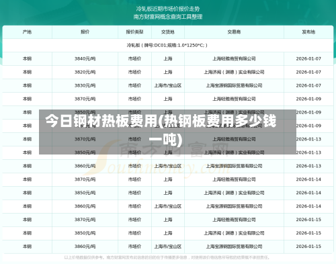Click the 2026-01-07 date in the 3840元/吨 row
The image size is (336, 264).
click(x=308, y=58)
